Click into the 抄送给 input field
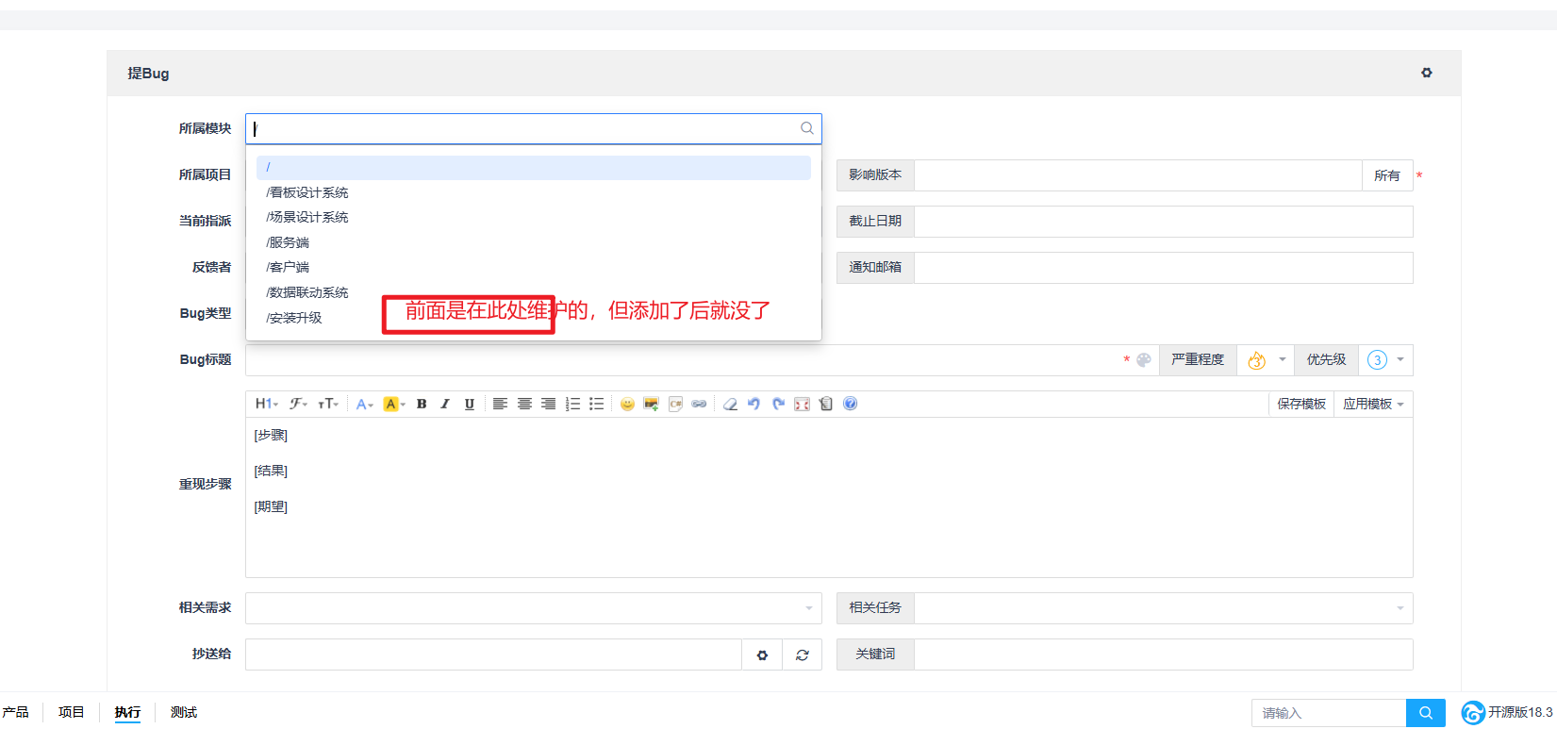This screenshot has height=729, width=1557. coord(493,654)
